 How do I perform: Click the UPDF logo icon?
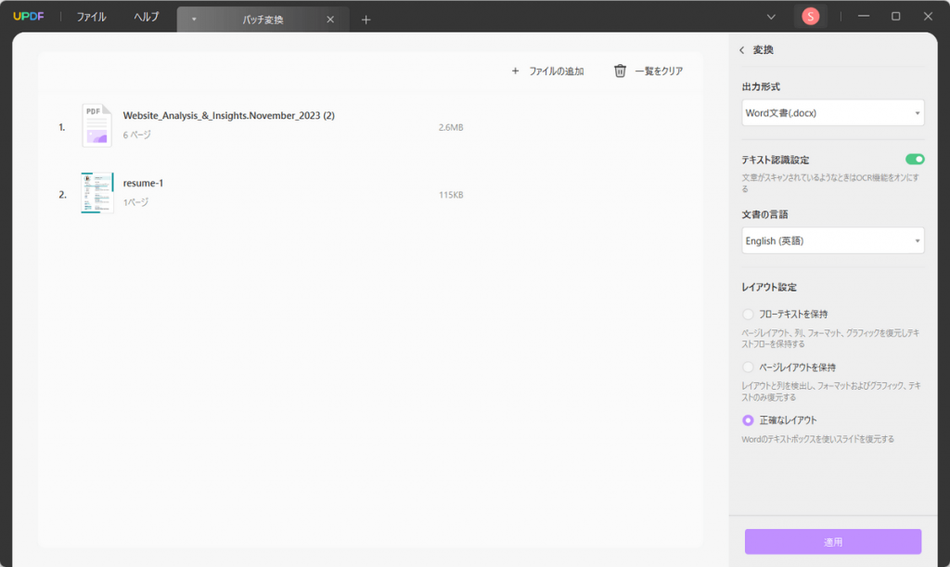click(x=29, y=17)
